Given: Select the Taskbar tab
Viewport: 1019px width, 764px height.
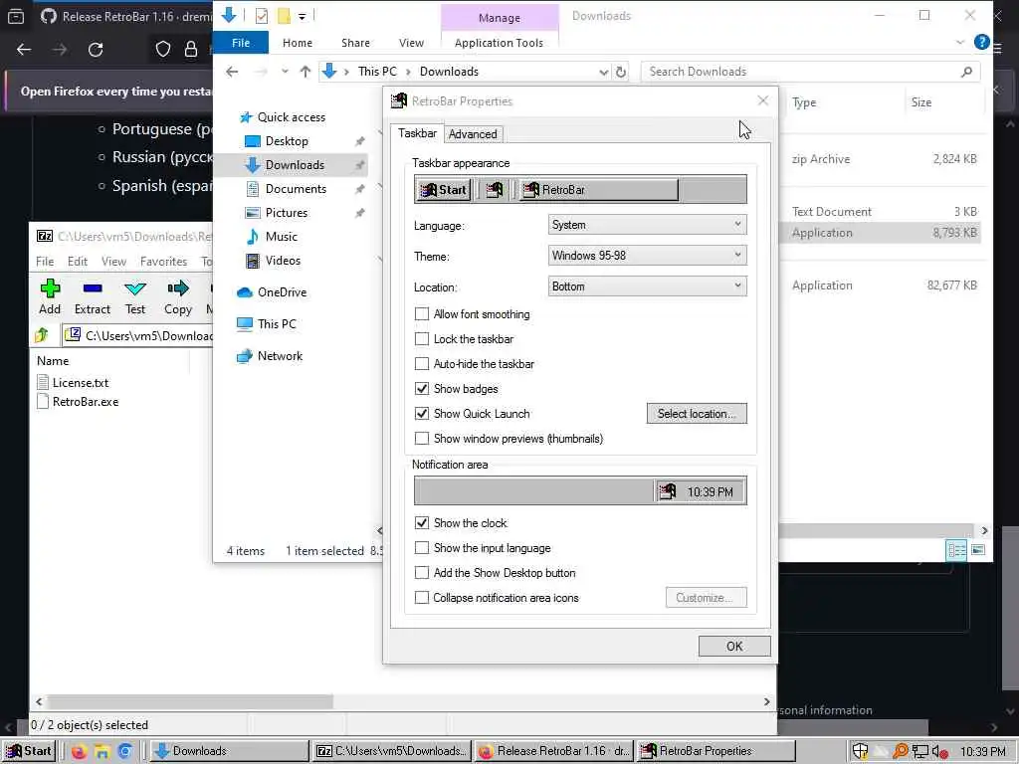Looking at the screenshot, I should pyautogui.click(x=417, y=133).
